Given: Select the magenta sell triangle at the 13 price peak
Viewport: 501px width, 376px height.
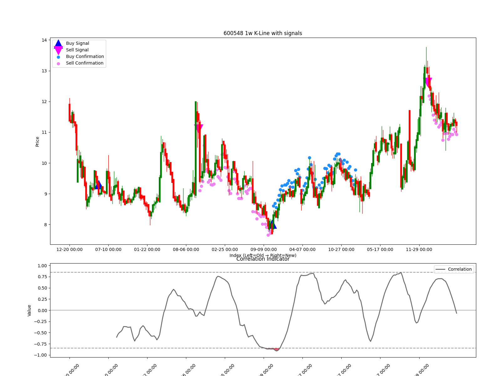Looking at the screenshot, I should tap(428, 82).
